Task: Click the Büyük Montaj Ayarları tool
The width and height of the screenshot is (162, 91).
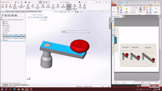Action: pyautogui.click(x=85, y=7)
